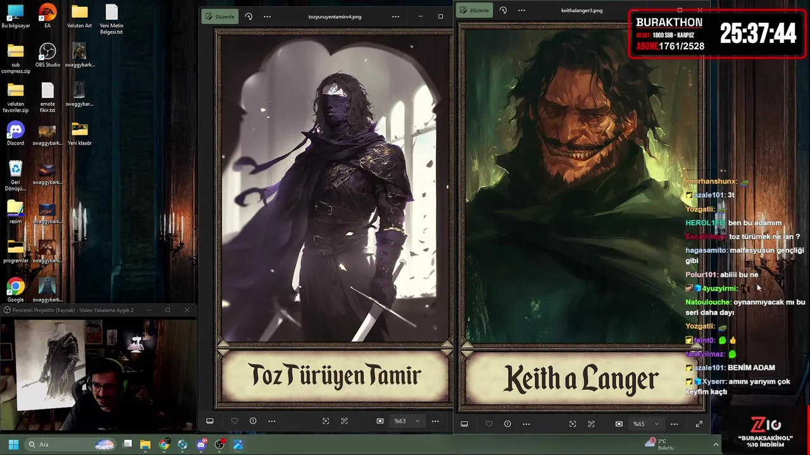The height and width of the screenshot is (455, 810).
Task: Show file info for keithalanger3.png
Action: point(507,424)
